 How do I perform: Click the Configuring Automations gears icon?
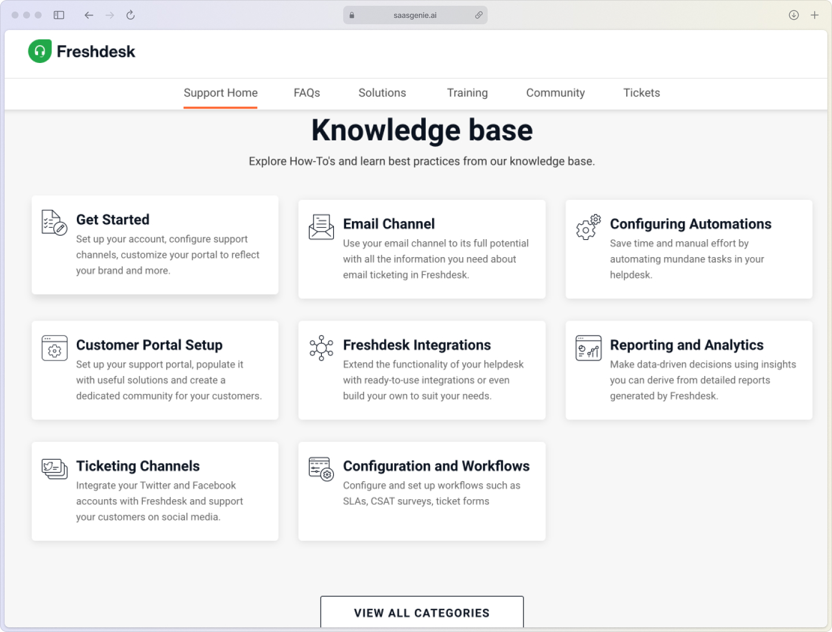(588, 228)
